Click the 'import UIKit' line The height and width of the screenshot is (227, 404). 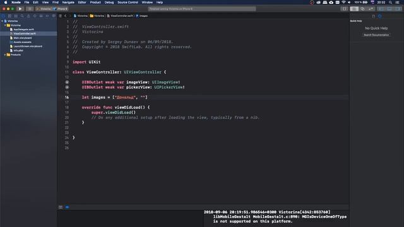86,62
